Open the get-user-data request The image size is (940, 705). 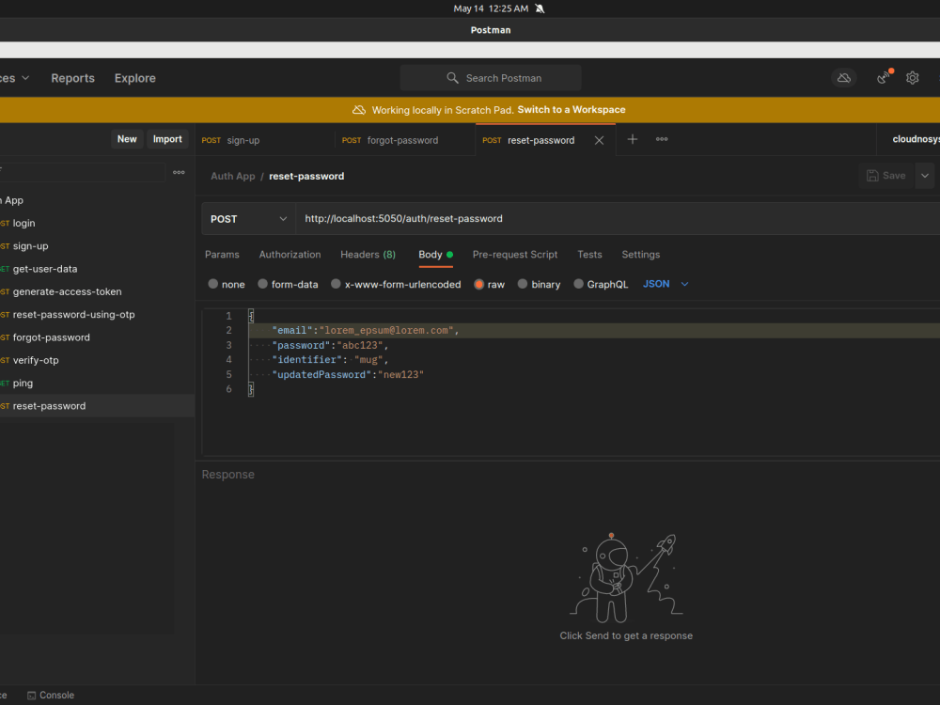tap(97, 269)
